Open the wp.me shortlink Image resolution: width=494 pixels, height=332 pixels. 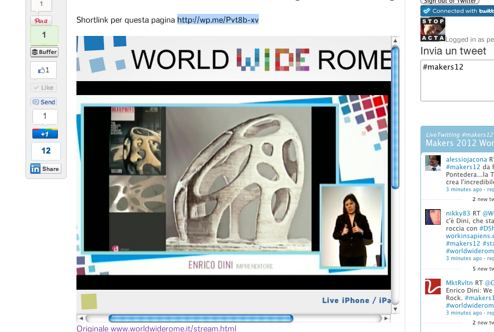pos(218,20)
